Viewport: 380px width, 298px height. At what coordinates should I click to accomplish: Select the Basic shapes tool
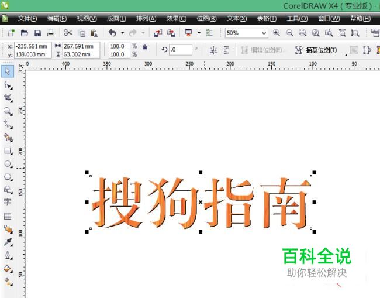click(8, 190)
